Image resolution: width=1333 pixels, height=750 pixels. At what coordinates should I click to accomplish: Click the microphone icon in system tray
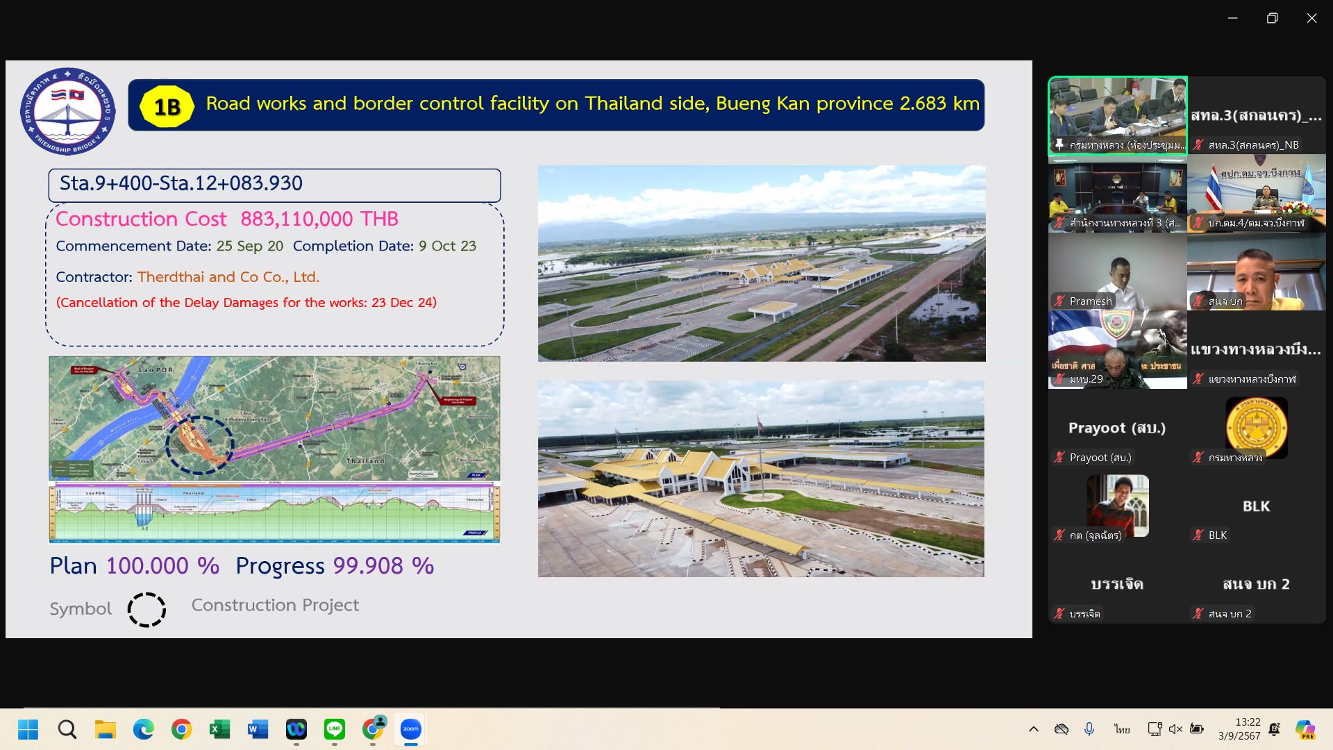[1089, 728]
